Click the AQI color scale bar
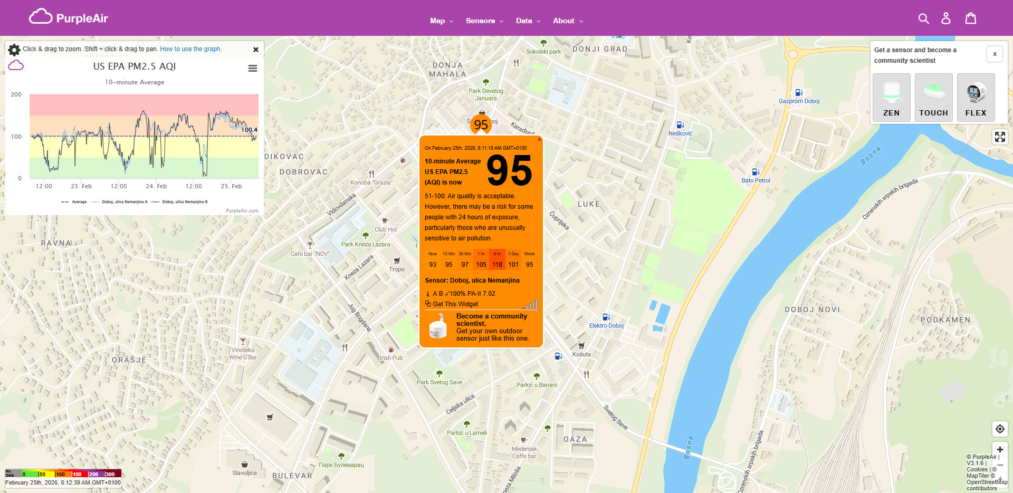 [x=63, y=474]
